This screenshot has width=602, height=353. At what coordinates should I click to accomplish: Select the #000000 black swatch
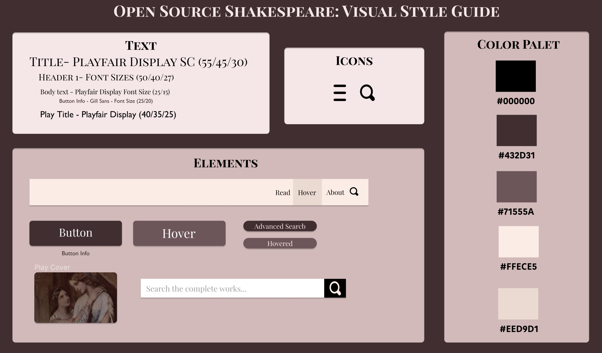tap(516, 76)
